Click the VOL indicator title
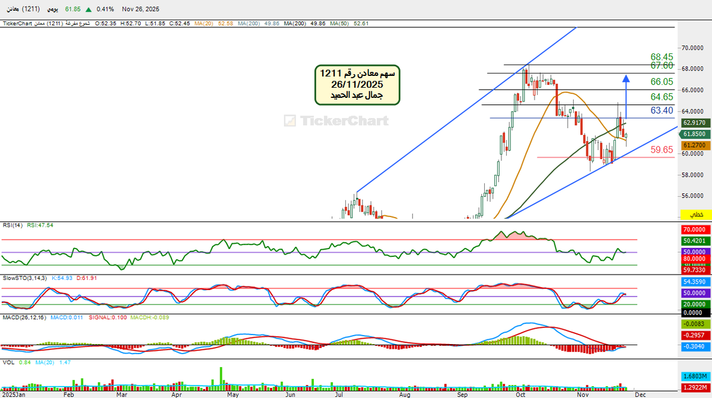The width and height of the screenshot is (712, 398). (x=8, y=361)
